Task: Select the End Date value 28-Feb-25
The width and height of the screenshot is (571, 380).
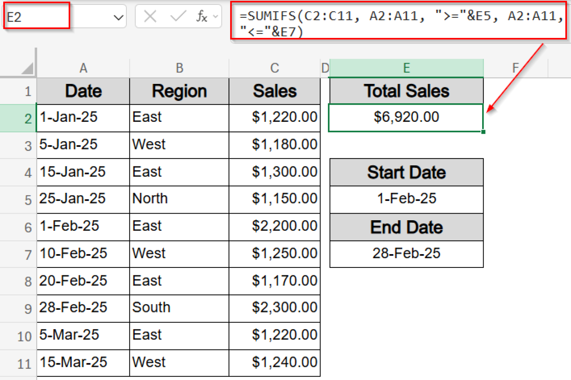Action: click(x=406, y=254)
